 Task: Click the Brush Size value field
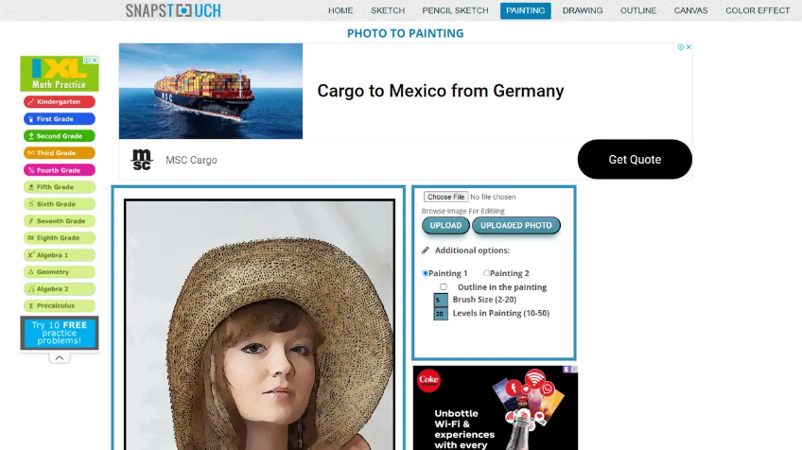click(x=441, y=300)
